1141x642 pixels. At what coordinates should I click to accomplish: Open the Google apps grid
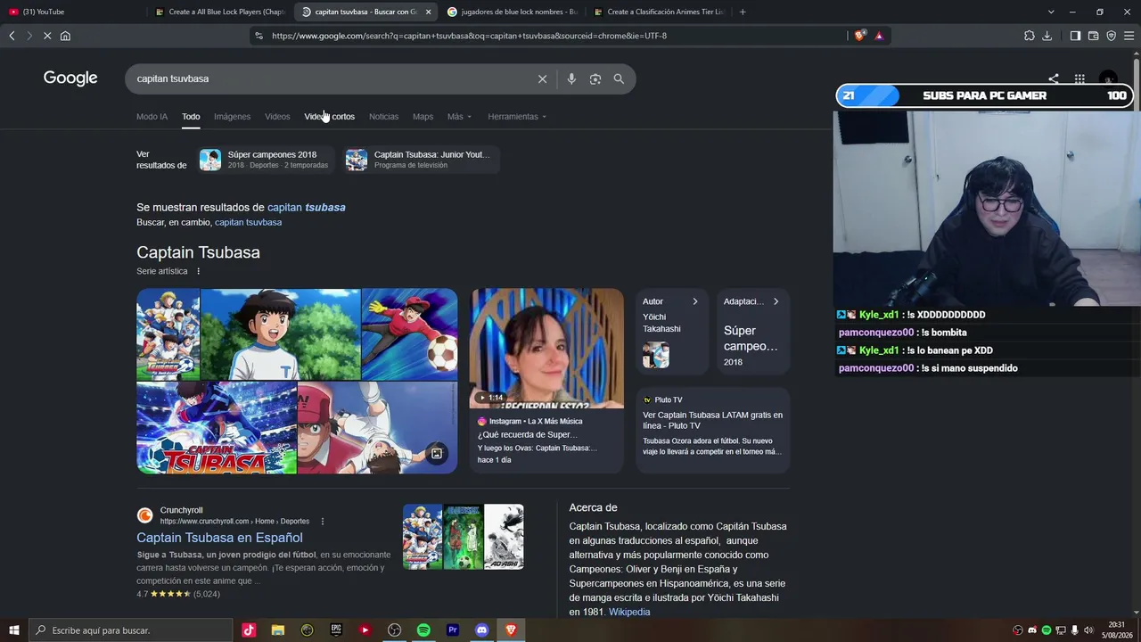(1079, 78)
